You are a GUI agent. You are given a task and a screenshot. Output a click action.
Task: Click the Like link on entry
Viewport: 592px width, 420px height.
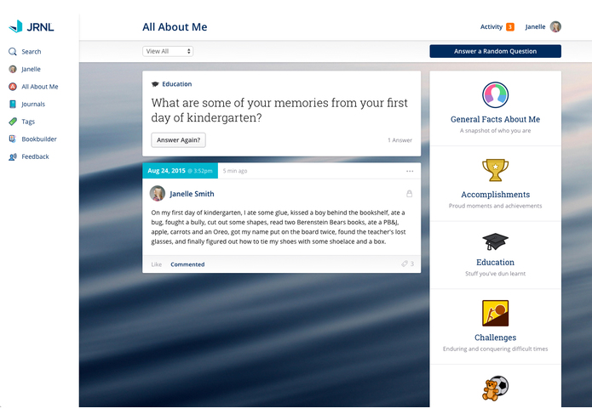coord(157,264)
